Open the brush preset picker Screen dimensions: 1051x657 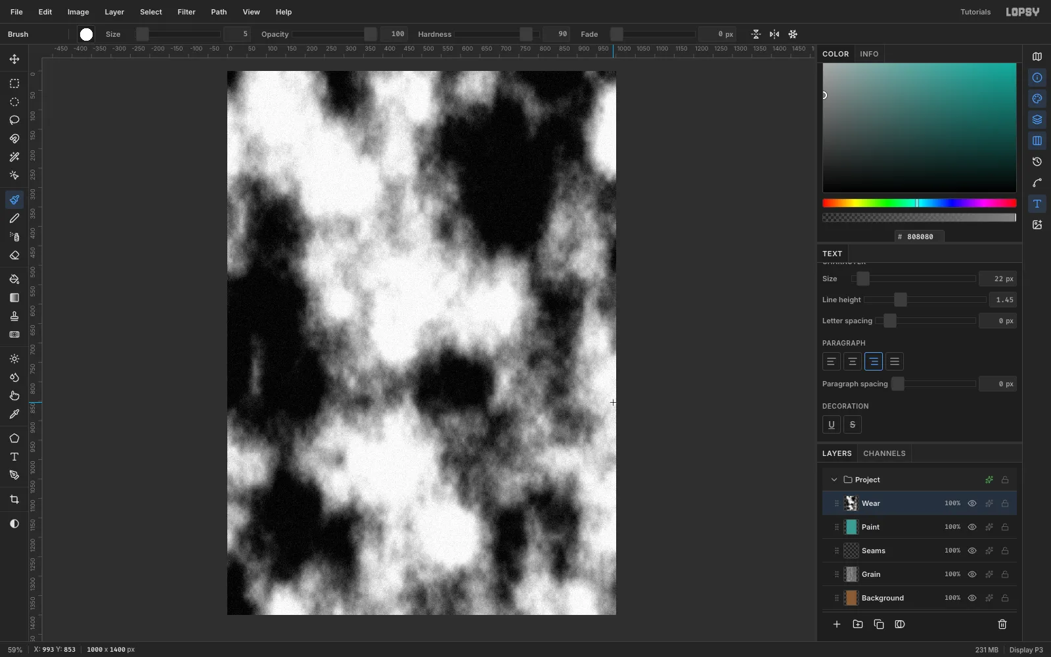pos(86,34)
